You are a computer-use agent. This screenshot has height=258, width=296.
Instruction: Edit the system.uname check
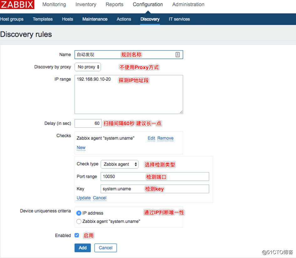click(151, 138)
